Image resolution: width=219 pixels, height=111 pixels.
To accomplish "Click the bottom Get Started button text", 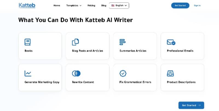I will pos(189,105).
